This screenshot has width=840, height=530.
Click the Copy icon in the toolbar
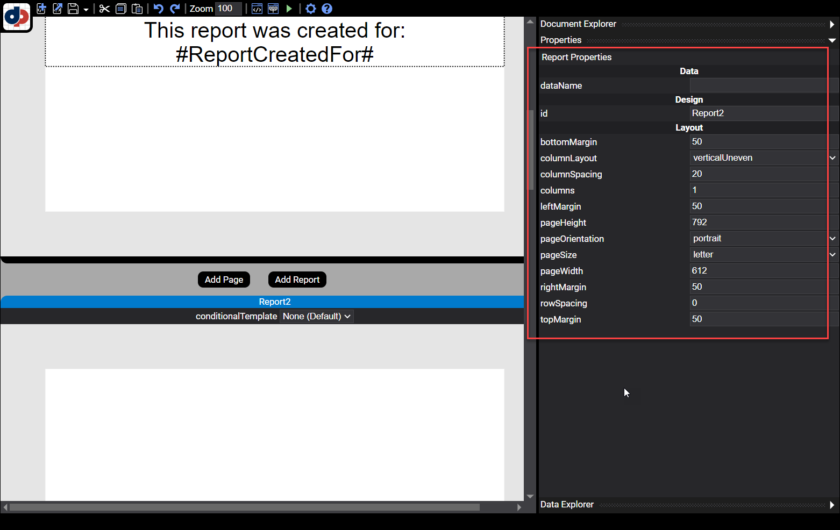[120, 9]
